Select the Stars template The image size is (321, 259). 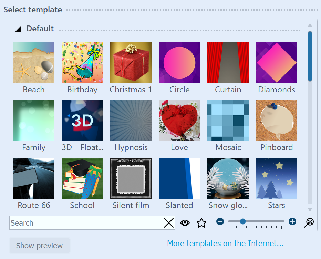(276, 178)
